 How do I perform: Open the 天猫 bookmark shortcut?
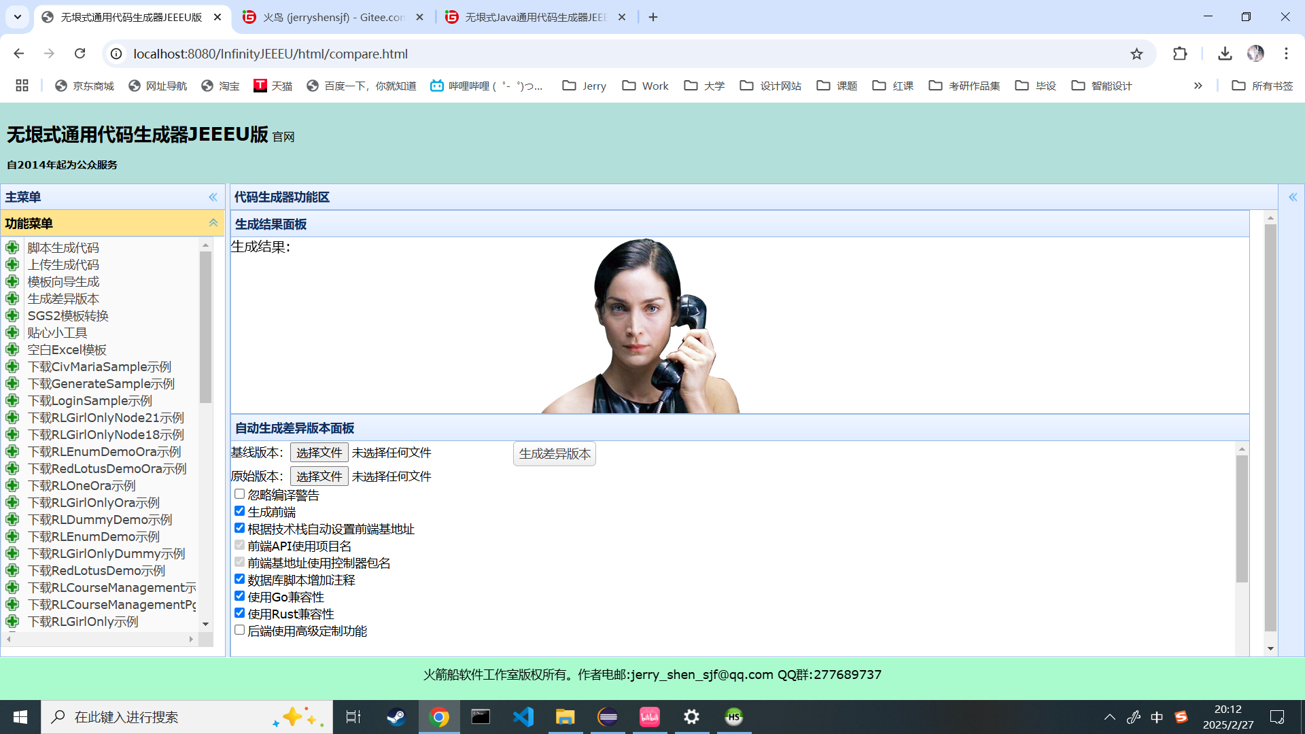click(273, 86)
